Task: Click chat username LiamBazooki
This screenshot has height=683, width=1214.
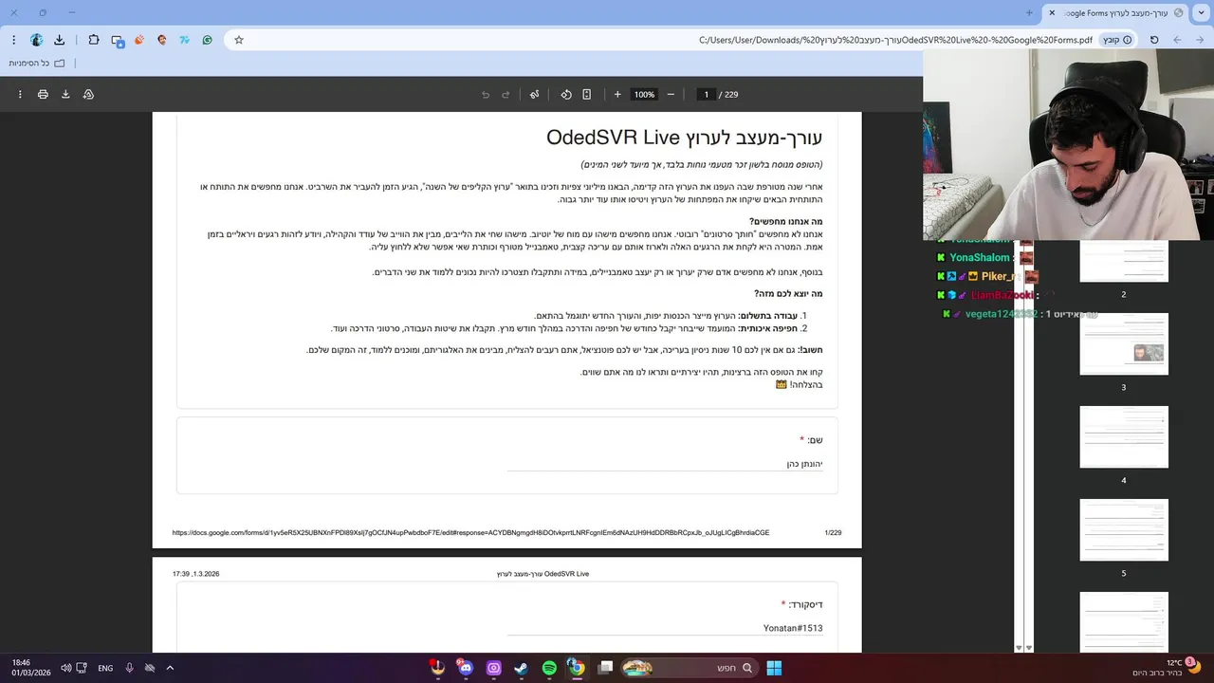Action: click(1002, 295)
